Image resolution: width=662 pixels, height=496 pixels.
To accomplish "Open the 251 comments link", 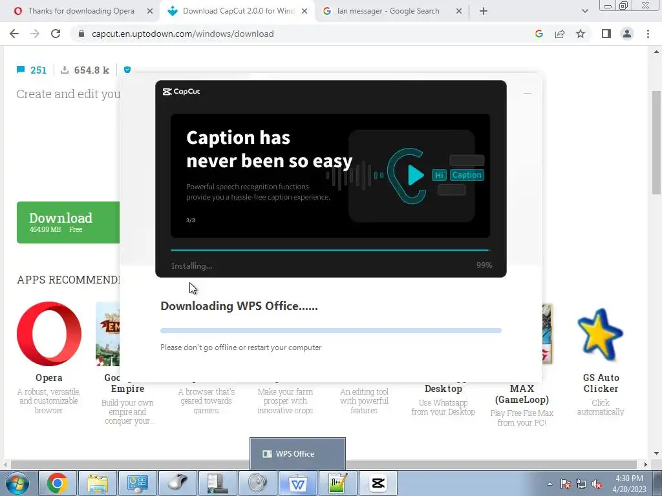I will click(x=32, y=70).
